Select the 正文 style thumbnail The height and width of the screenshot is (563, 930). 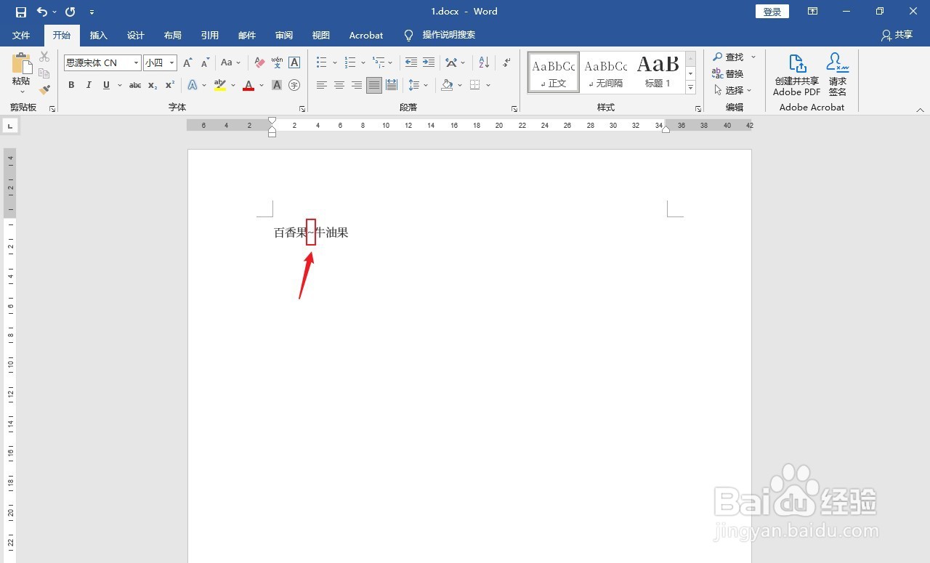pos(554,72)
